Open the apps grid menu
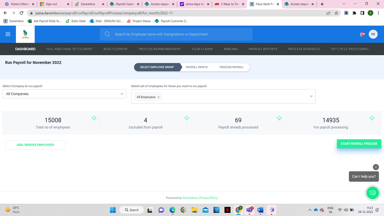Image resolution: width=384 pixels, height=216 pixels. [x=8, y=34]
